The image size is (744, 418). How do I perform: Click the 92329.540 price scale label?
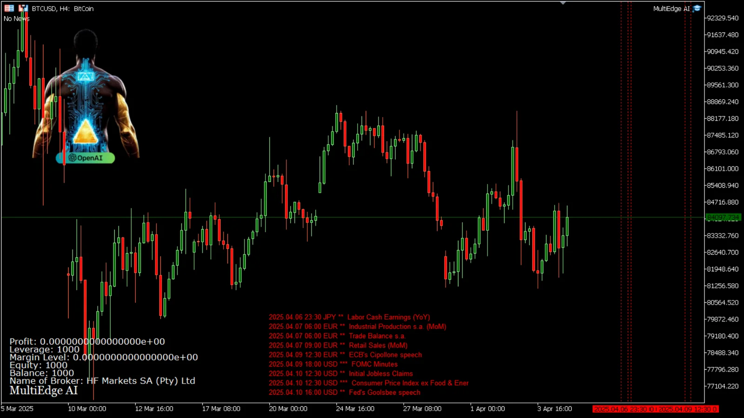tap(723, 18)
